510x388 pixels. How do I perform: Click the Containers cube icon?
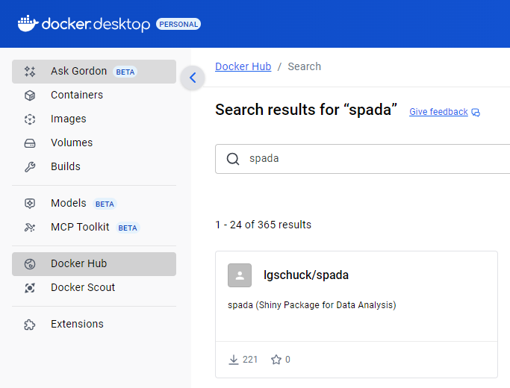coord(30,96)
